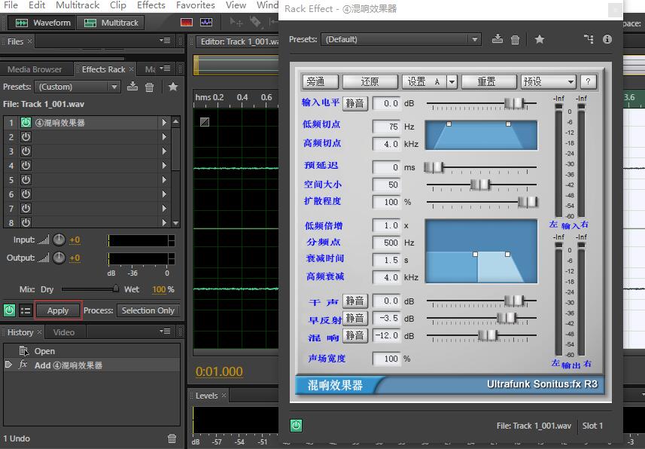Clear history trash icon
Viewport: 645px width, 449px height.
[172, 438]
